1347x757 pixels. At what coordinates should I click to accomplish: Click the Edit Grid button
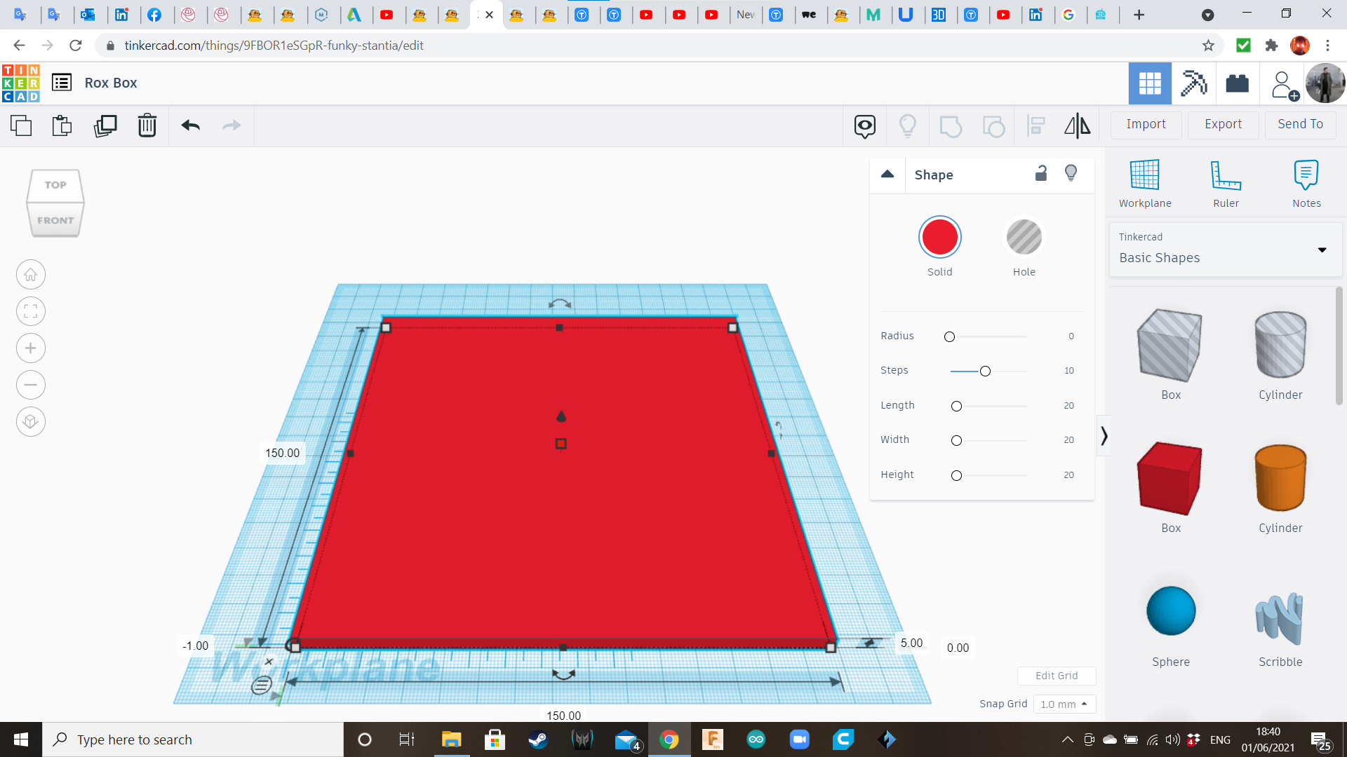pyautogui.click(x=1056, y=676)
